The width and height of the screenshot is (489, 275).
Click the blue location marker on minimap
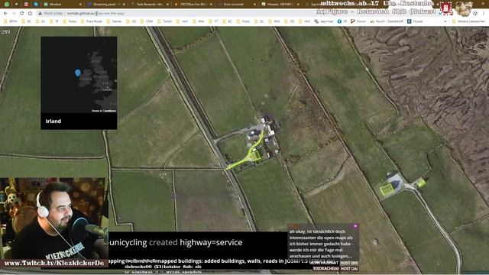(78, 73)
